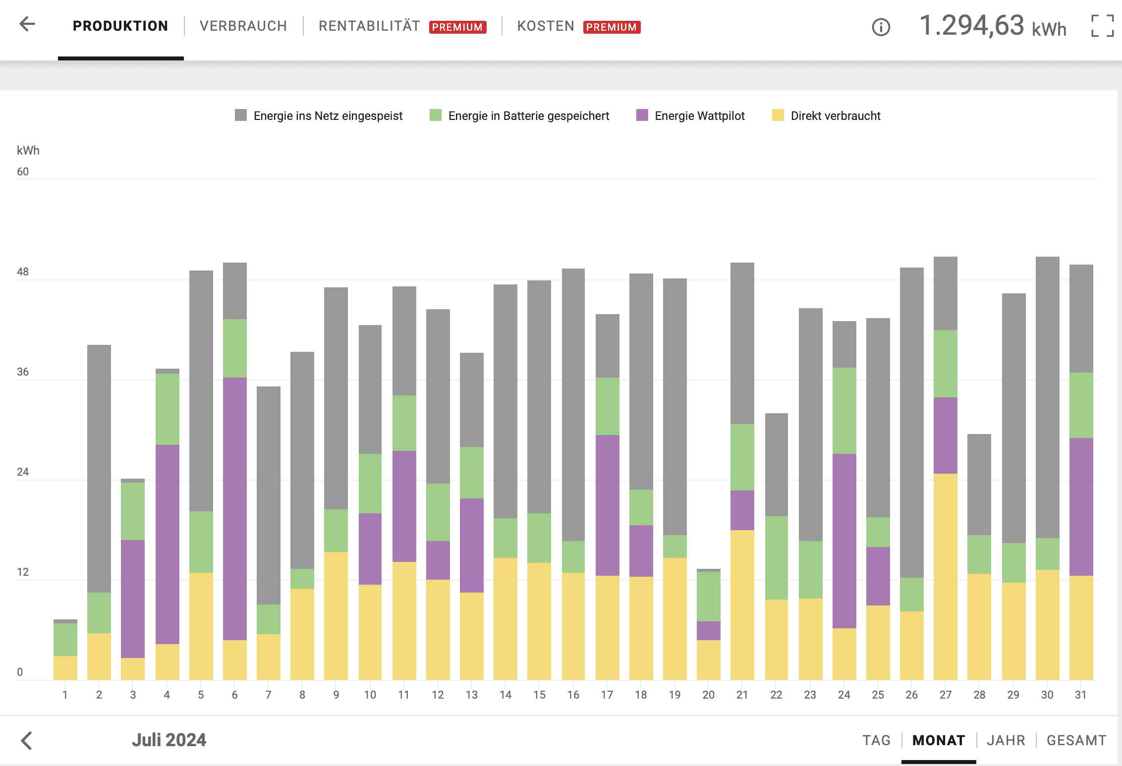The width and height of the screenshot is (1122, 766).
Task: Select the purple segment of day 3 bar
Action: (x=133, y=599)
